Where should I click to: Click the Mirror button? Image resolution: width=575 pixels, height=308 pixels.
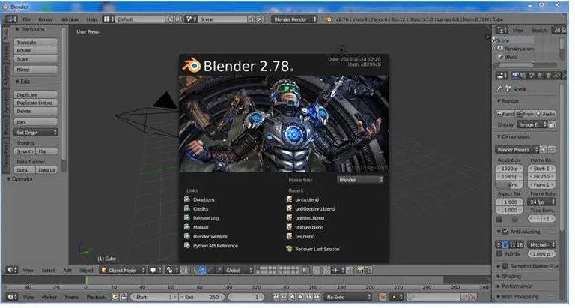coord(36,70)
